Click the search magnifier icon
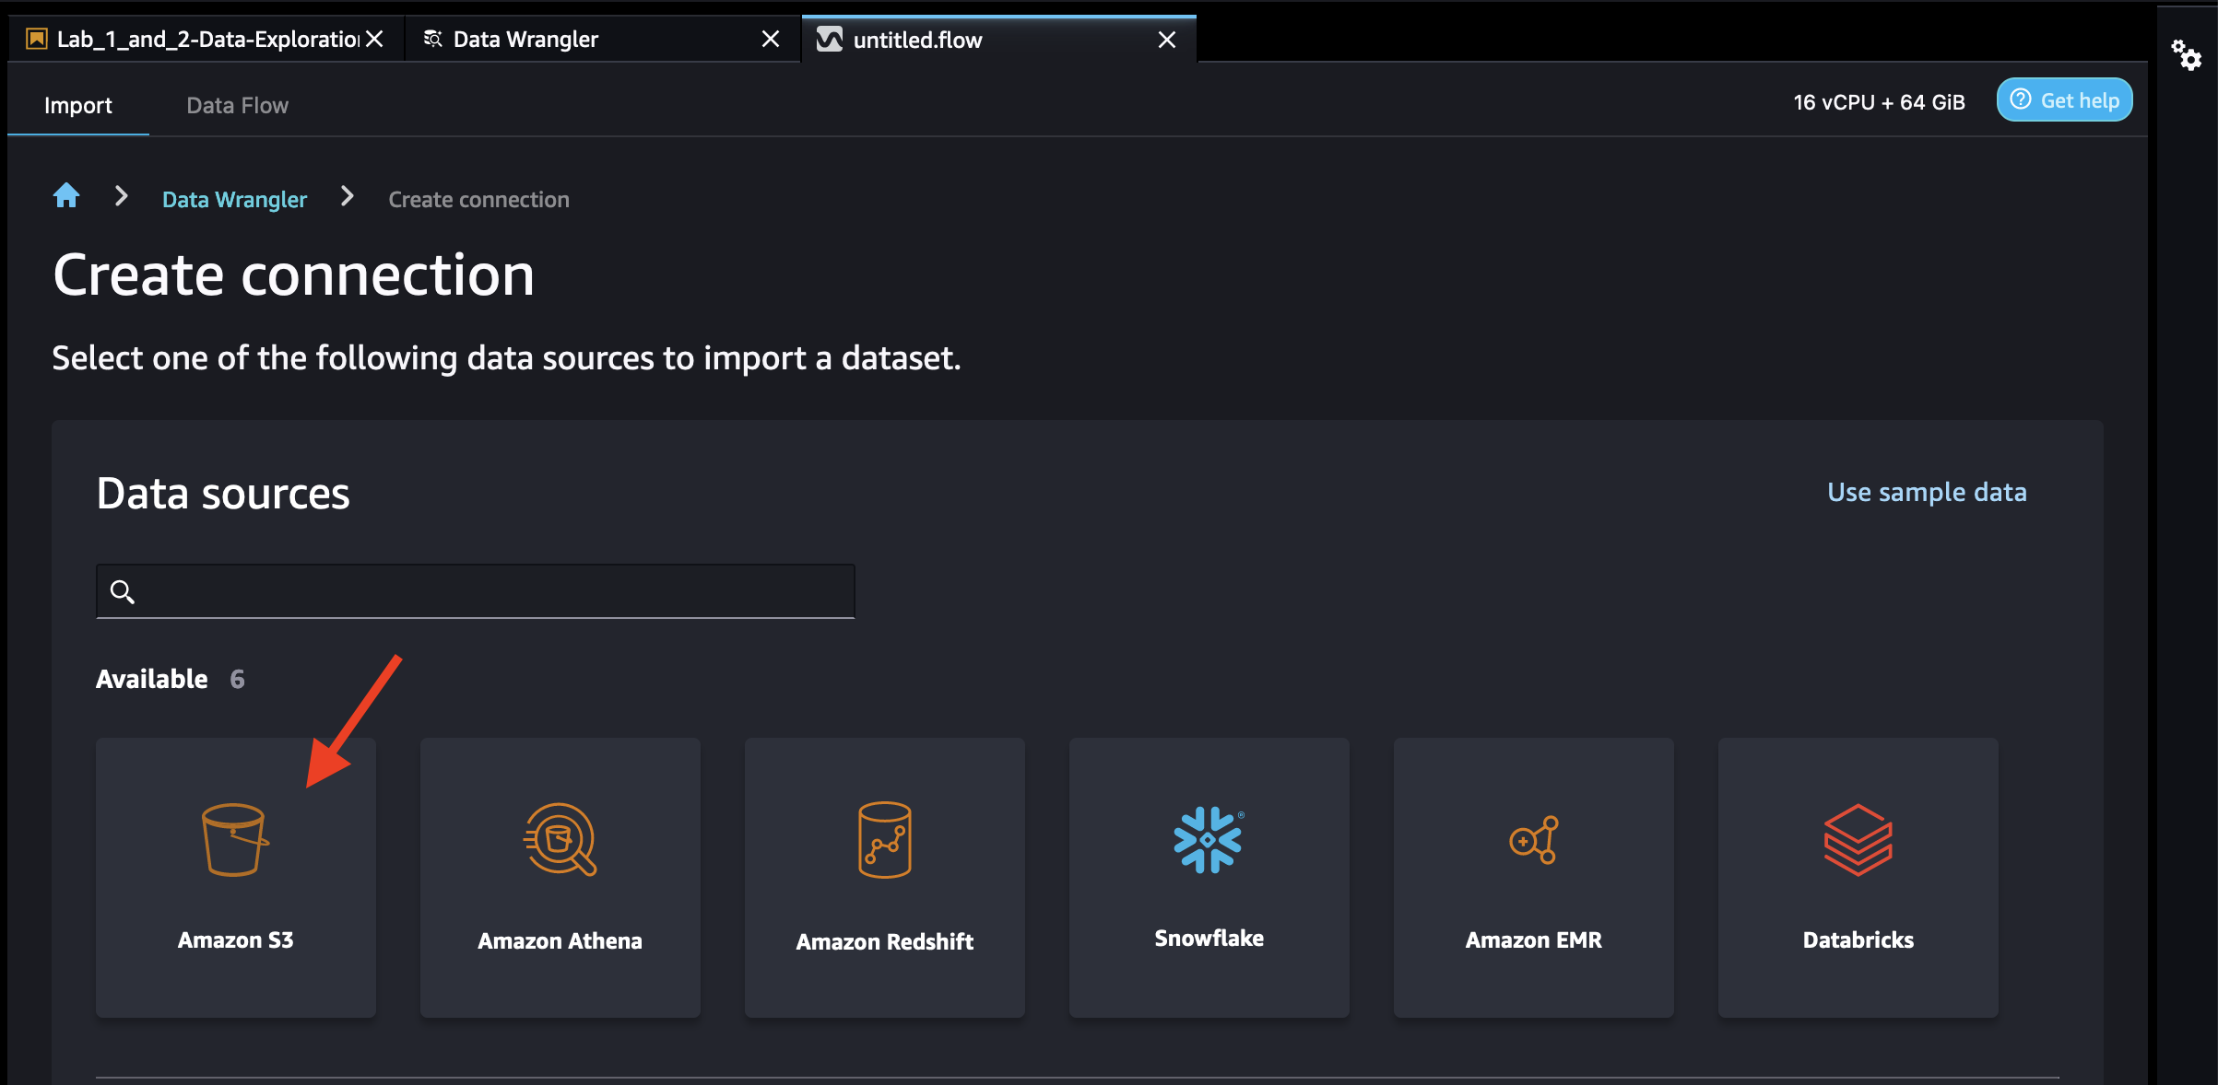 [x=123, y=591]
